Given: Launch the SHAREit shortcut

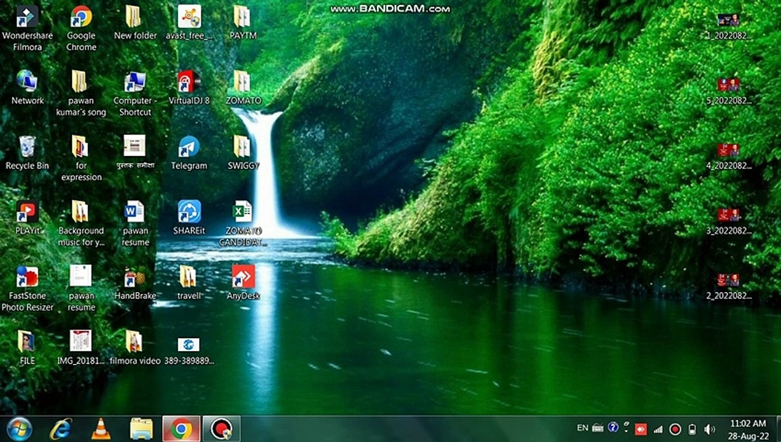Looking at the screenshot, I should coord(189,217).
